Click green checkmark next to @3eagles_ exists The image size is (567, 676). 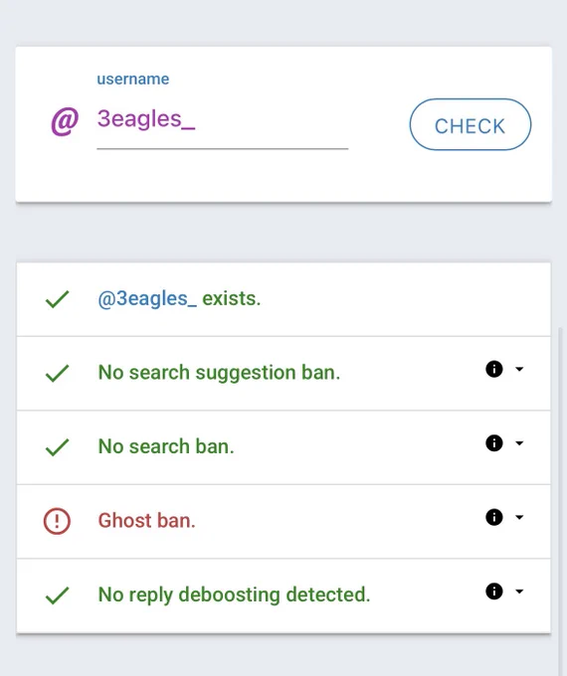click(57, 299)
